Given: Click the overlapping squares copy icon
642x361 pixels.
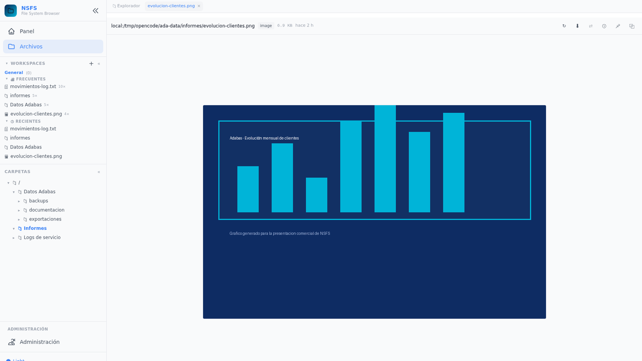Looking at the screenshot, I should point(632,26).
